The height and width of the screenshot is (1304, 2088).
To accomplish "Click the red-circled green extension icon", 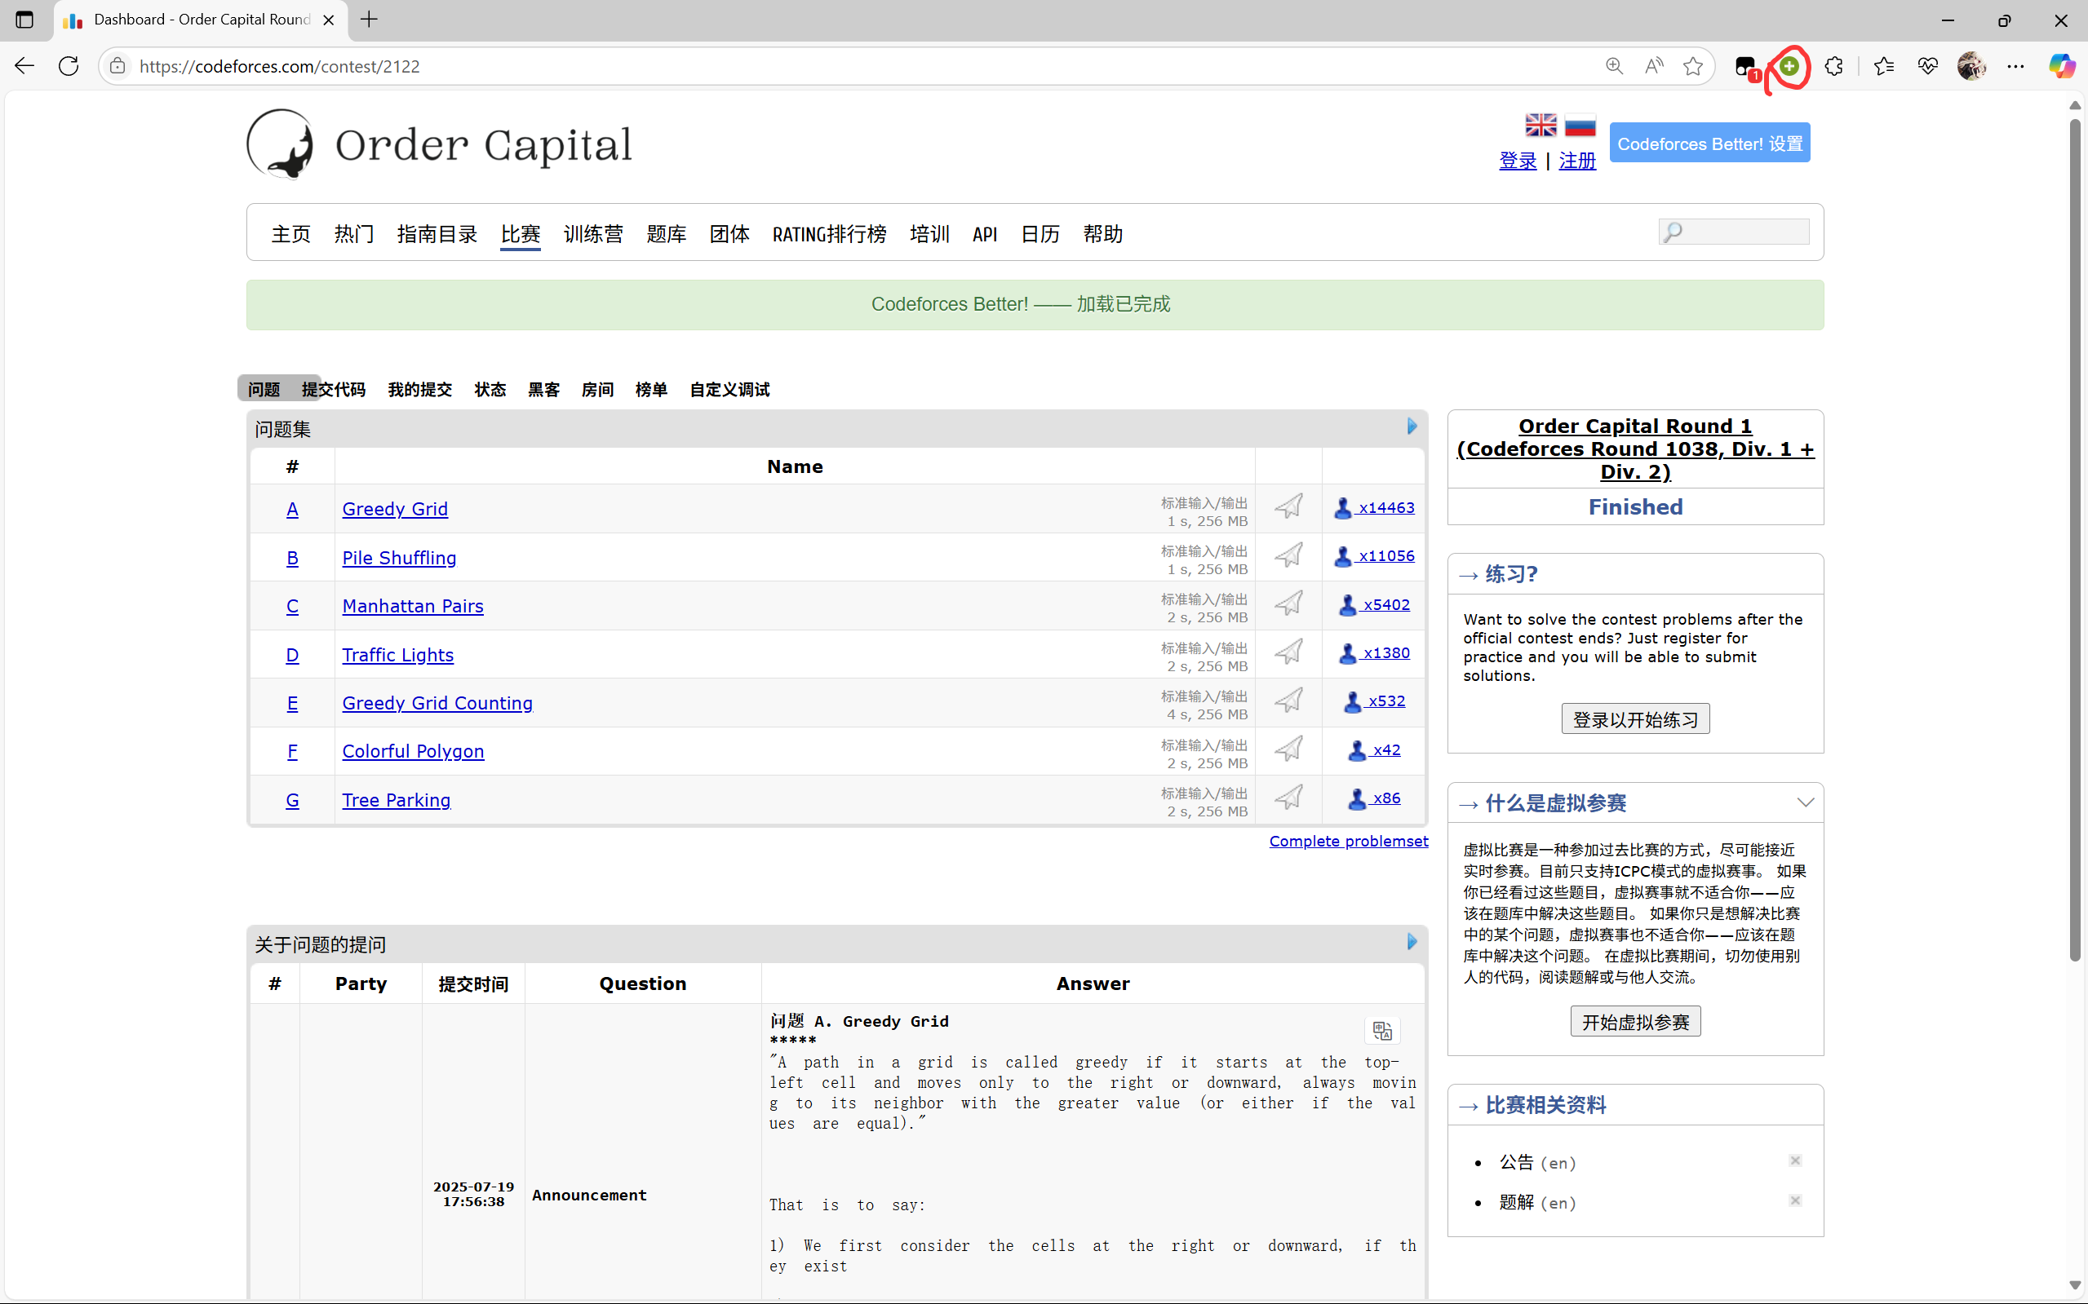I will (x=1789, y=66).
